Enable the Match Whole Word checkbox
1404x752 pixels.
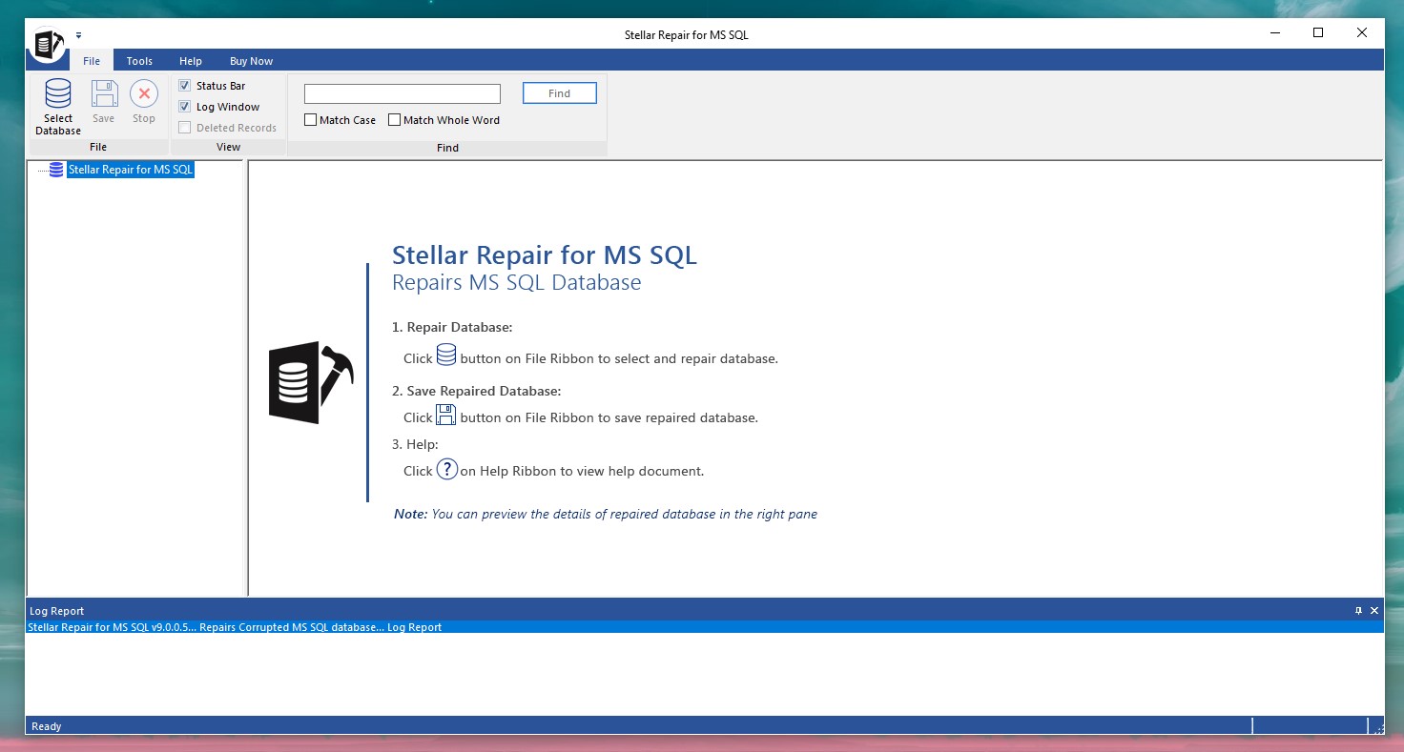pos(394,120)
